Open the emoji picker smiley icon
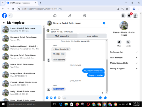Viewport: 142px width, 107px height. (100, 98)
